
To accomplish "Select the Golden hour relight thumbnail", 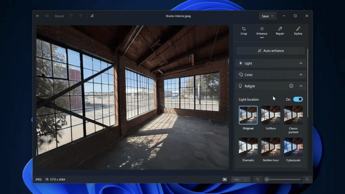I will [271, 147].
